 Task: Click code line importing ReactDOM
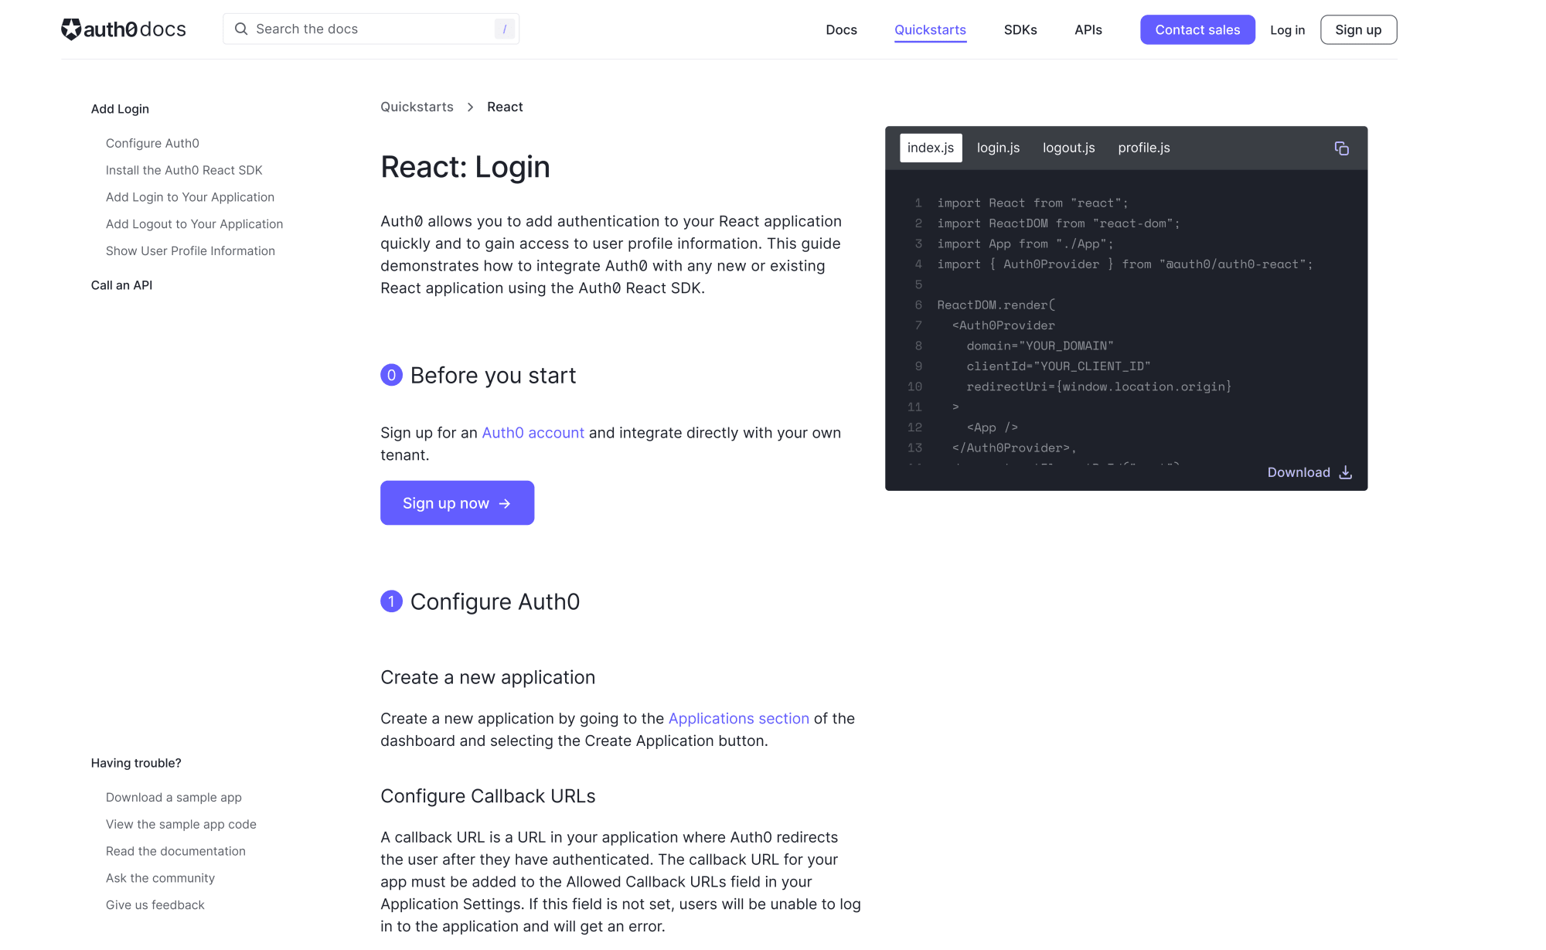[x=1058, y=223]
